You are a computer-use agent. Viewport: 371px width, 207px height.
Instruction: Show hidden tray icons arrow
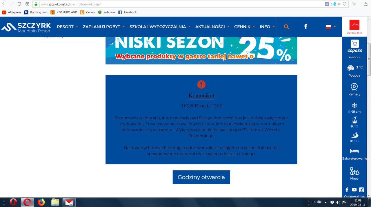[x=325, y=202]
